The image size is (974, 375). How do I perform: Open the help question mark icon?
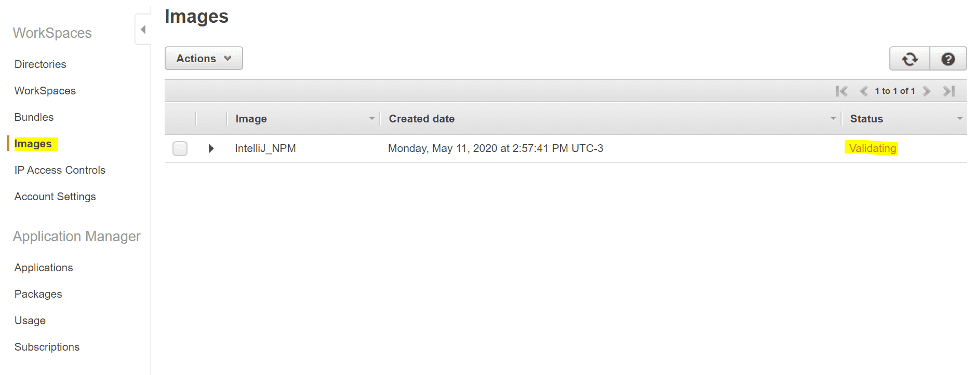click(948, 59)
